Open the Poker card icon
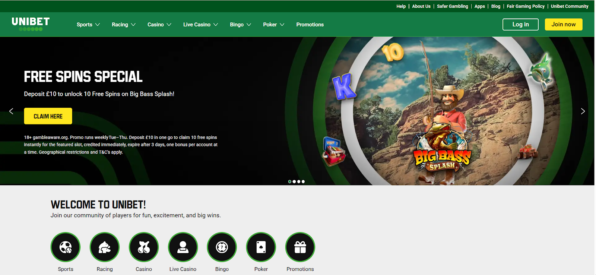This screenshot has width=596, height=275. click(261, 247)
